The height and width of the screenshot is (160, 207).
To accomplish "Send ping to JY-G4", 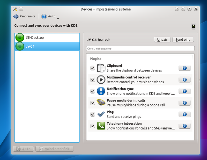I will click(183, 39).
